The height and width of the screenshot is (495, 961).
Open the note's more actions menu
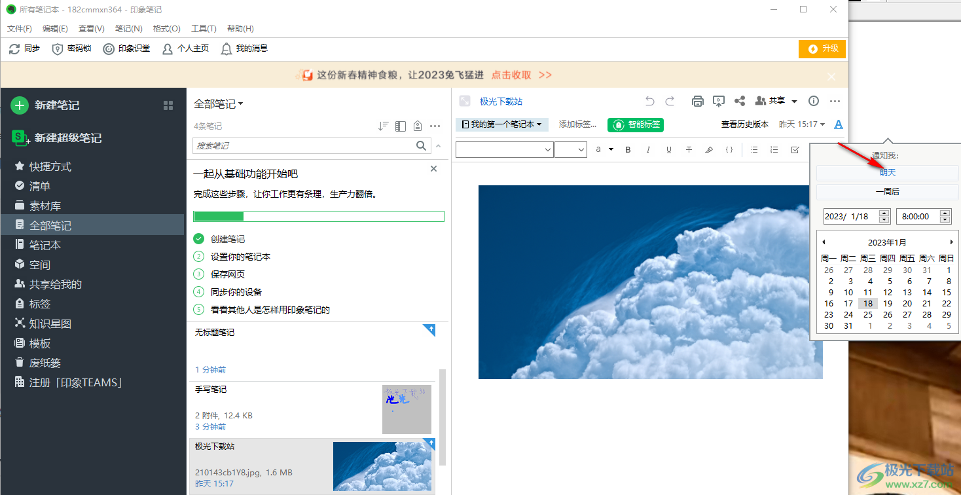(x=835, y=101)
